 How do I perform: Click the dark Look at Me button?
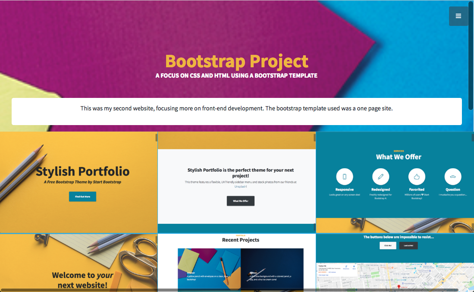point(408,245)
